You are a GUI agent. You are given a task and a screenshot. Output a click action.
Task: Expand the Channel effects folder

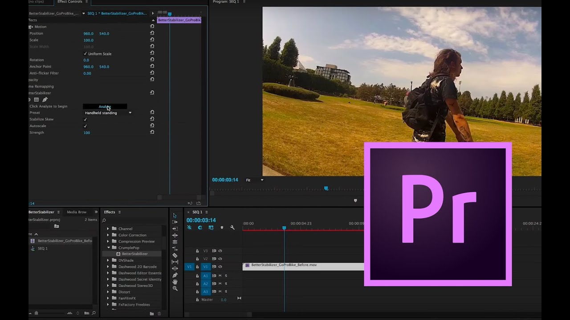[x=108, y=229]
